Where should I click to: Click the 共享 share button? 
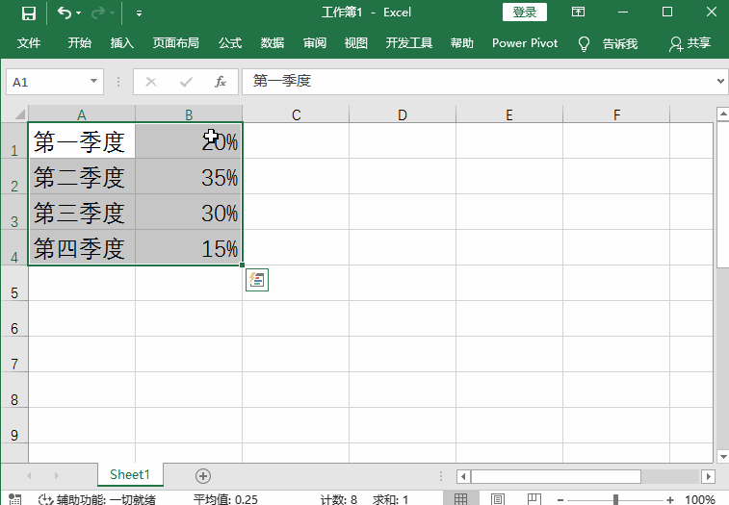coord(690,43)
